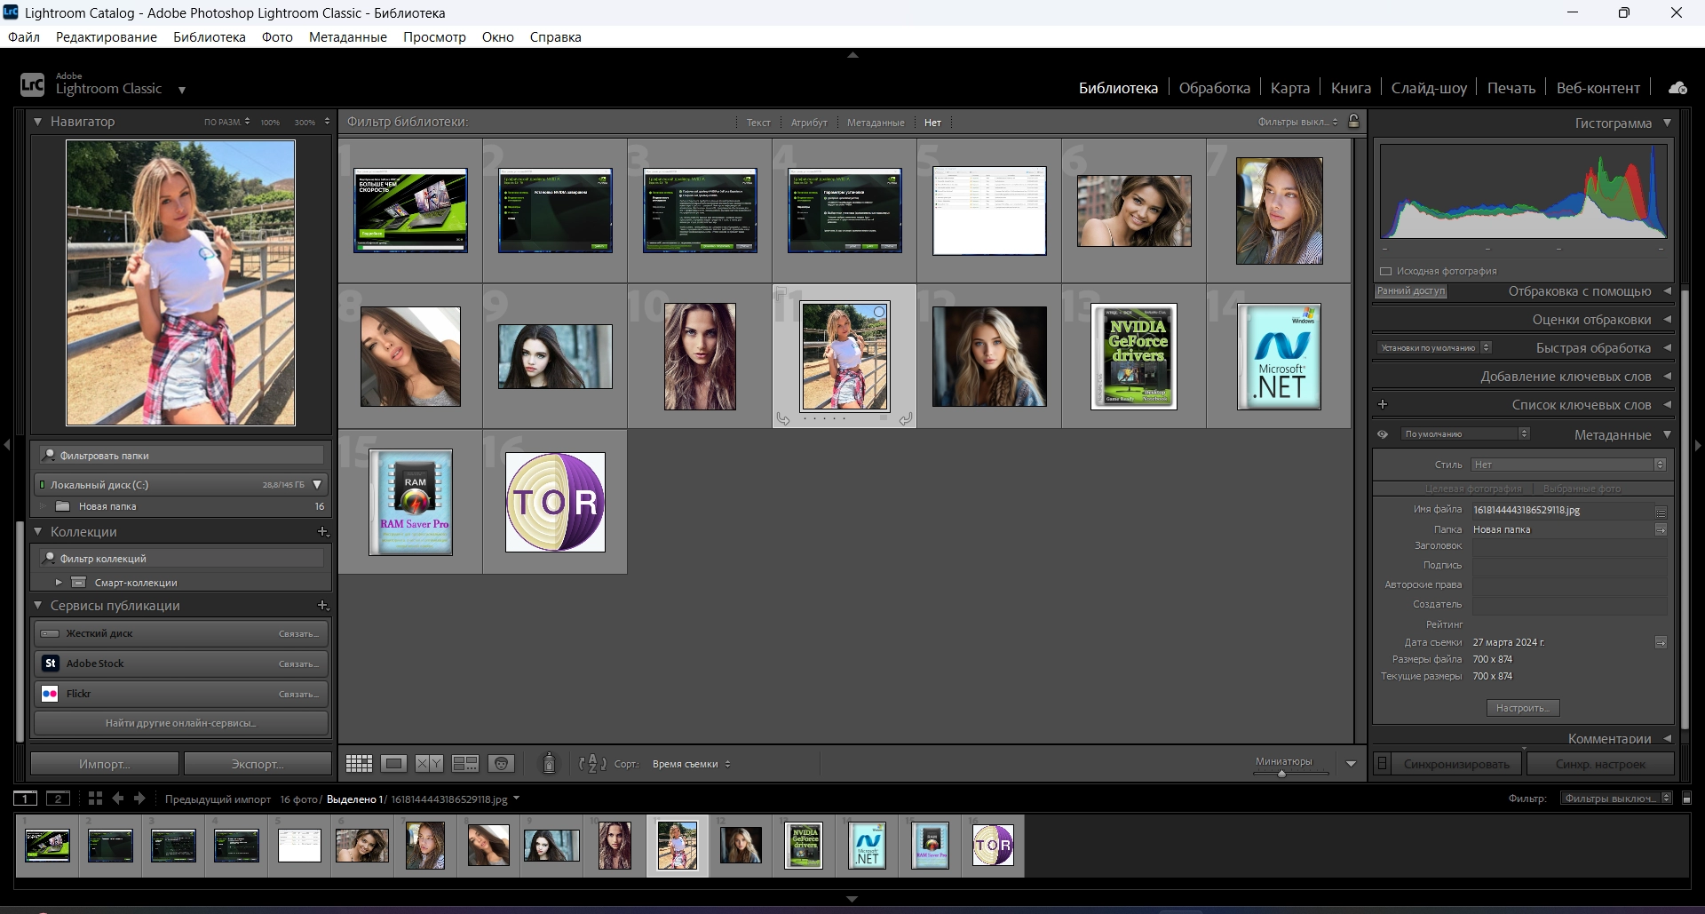Image resolution: width=1705 pixels, height=914 pixels.
Task: Select the TOR logo thumbnail in grid
Action: (x=555, y=502)
